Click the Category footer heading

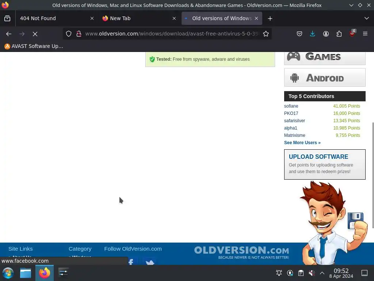click(x=80, y=249)
